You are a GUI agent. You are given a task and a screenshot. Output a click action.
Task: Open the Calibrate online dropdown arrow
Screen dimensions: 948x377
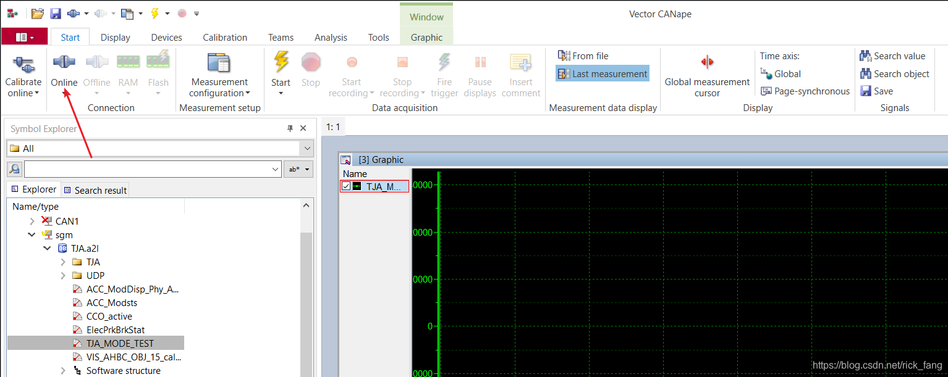click(37, 93)
